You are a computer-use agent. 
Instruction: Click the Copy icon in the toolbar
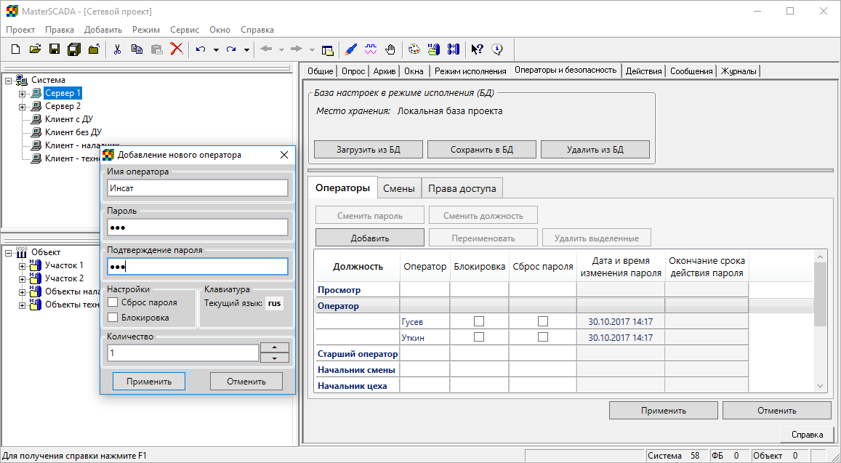[x=137, y=49]
